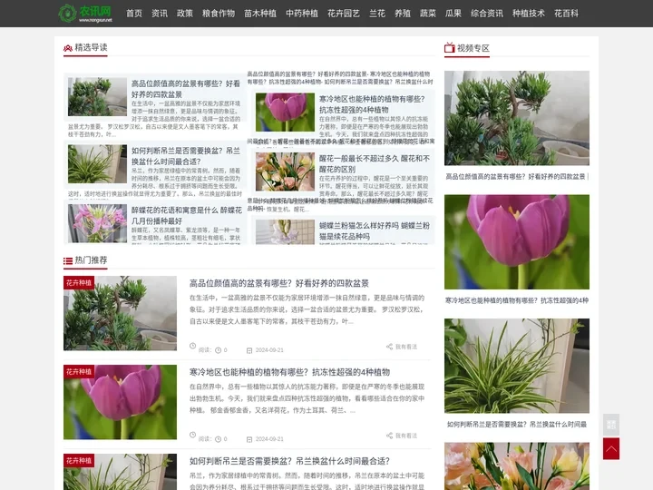Click 花卉种植 tag on the 吊兰 article
This screenshot has width=653, height=490.
[79, 460]
